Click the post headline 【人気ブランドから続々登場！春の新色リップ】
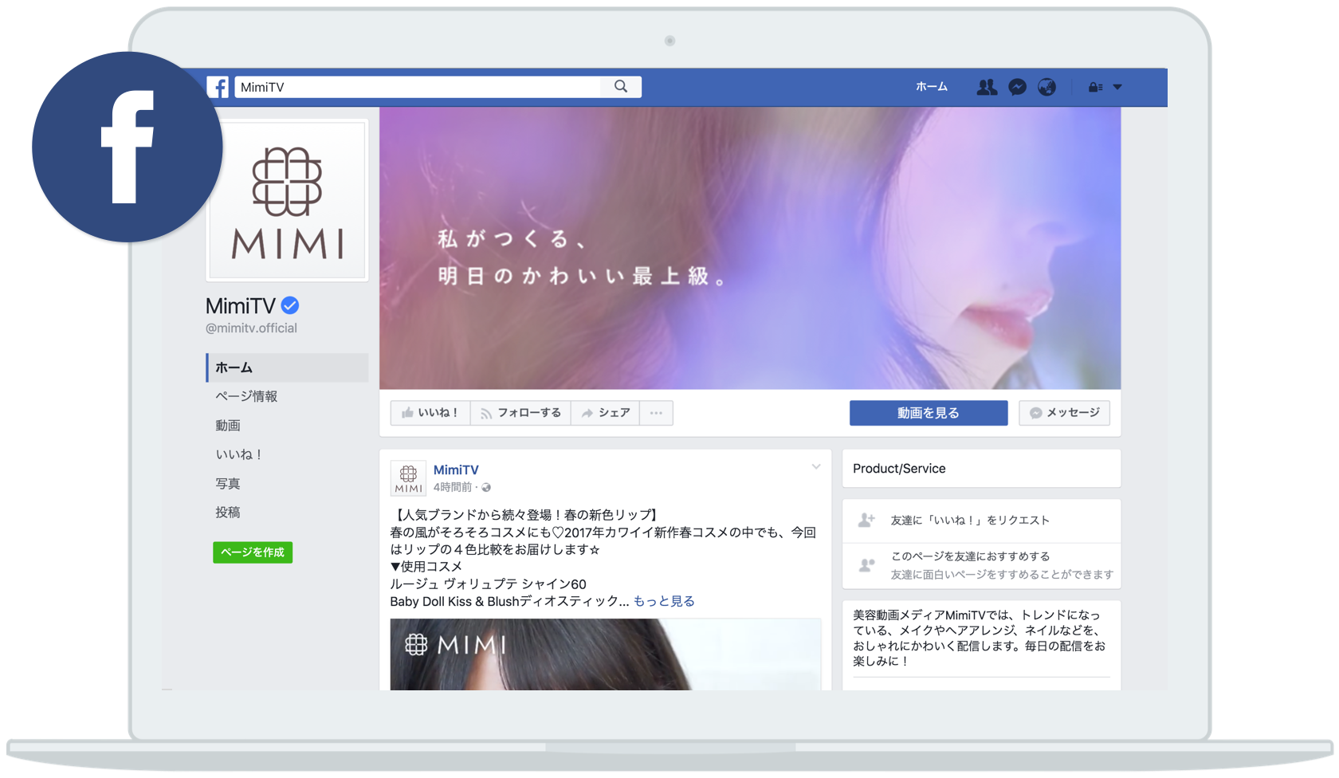This screenshot has height=778, width=1339. [x=526, y=515]
